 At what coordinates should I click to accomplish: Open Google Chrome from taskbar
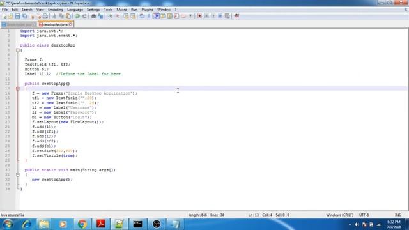coord(82,224)
